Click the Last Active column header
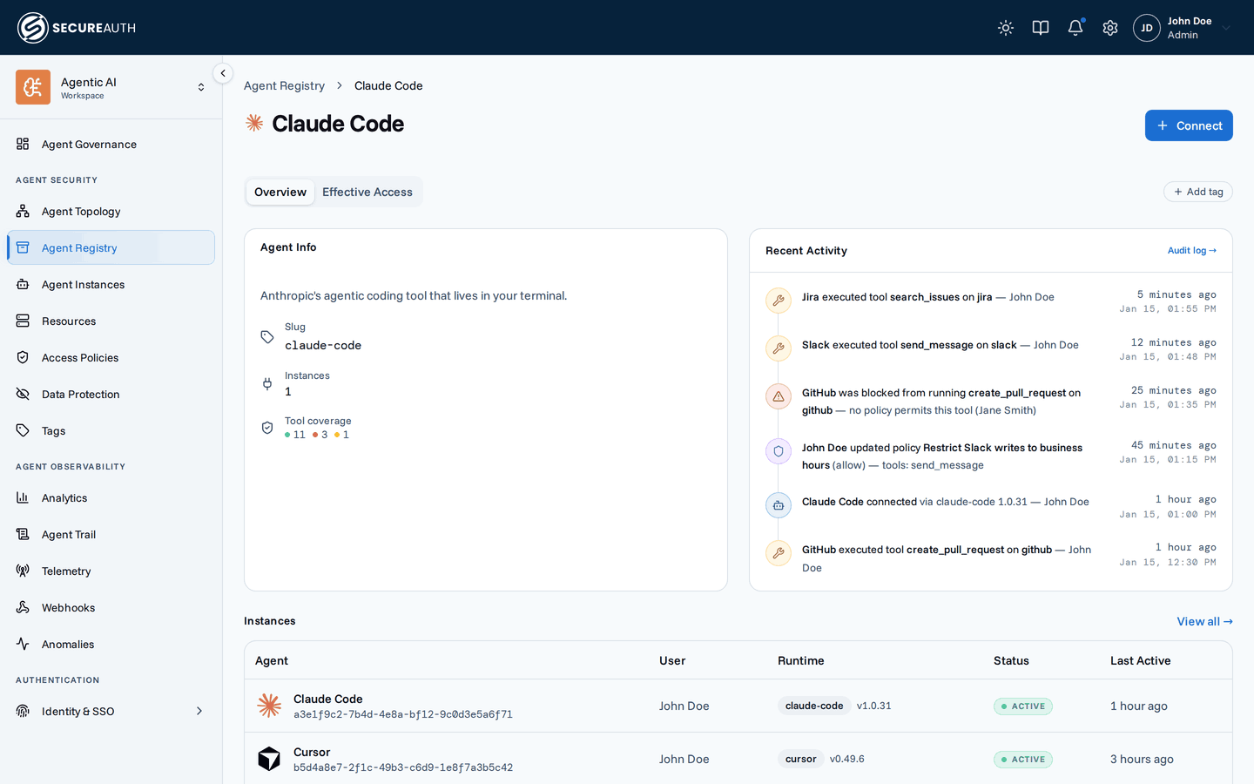Screen dimensions: 1254x784 tap(1140, 661)
